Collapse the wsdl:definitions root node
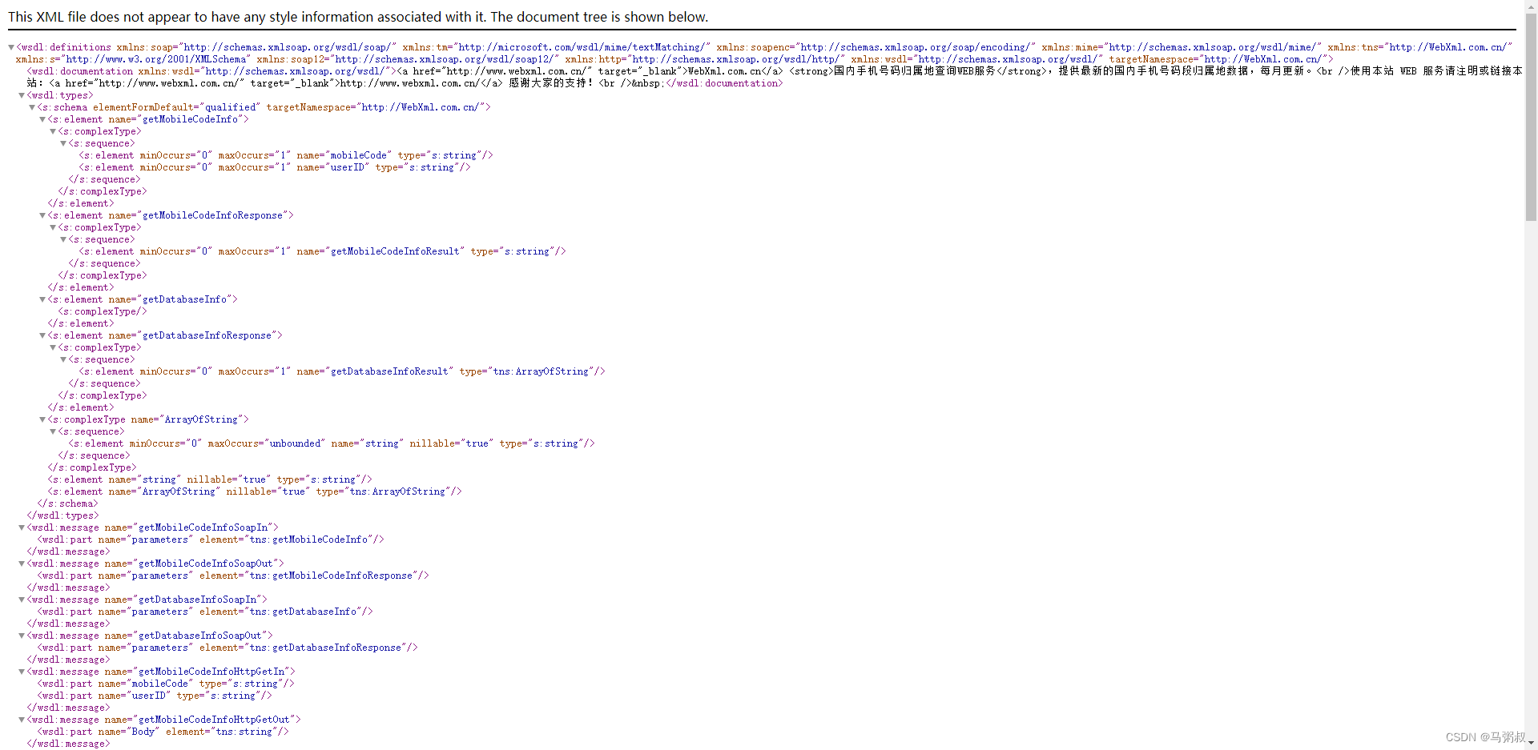This screenshot has height=750, width=1538. [11, 47]
